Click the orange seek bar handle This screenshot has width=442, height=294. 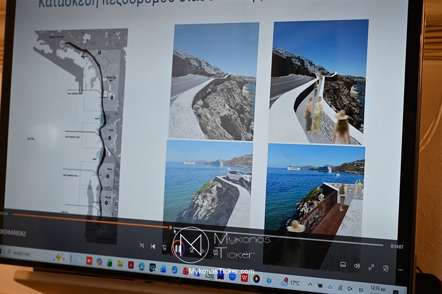171,228
